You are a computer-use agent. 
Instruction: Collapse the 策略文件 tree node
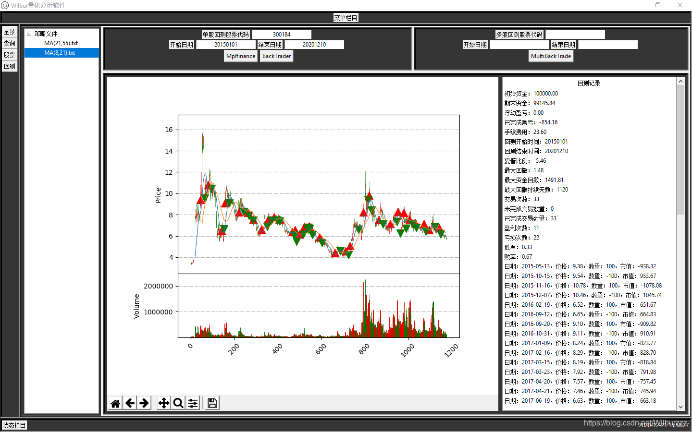[x=29, y=34]
